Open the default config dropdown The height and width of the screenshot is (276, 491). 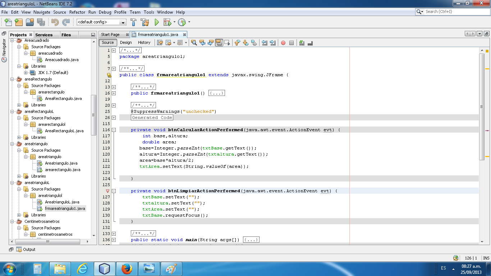point(123,22)
